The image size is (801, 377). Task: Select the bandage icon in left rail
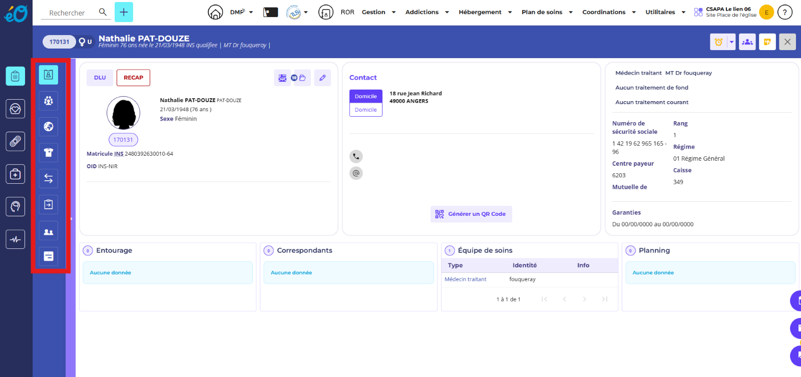point(16,142)
